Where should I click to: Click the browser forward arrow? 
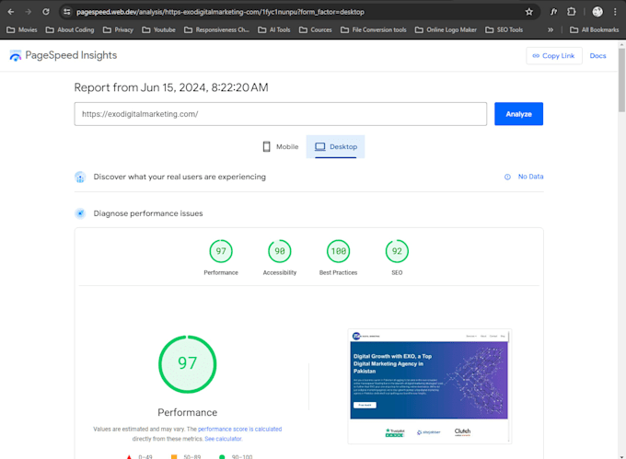(x=29, y=12)
